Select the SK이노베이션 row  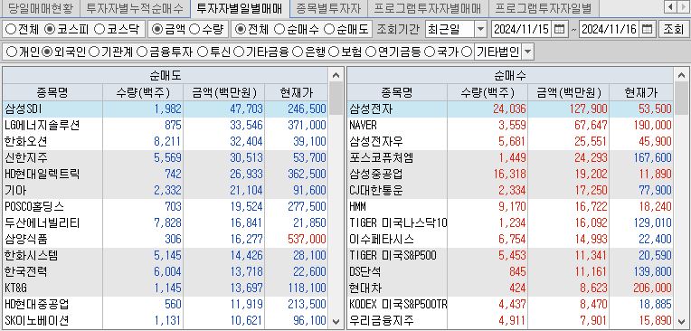pos(166,320)
